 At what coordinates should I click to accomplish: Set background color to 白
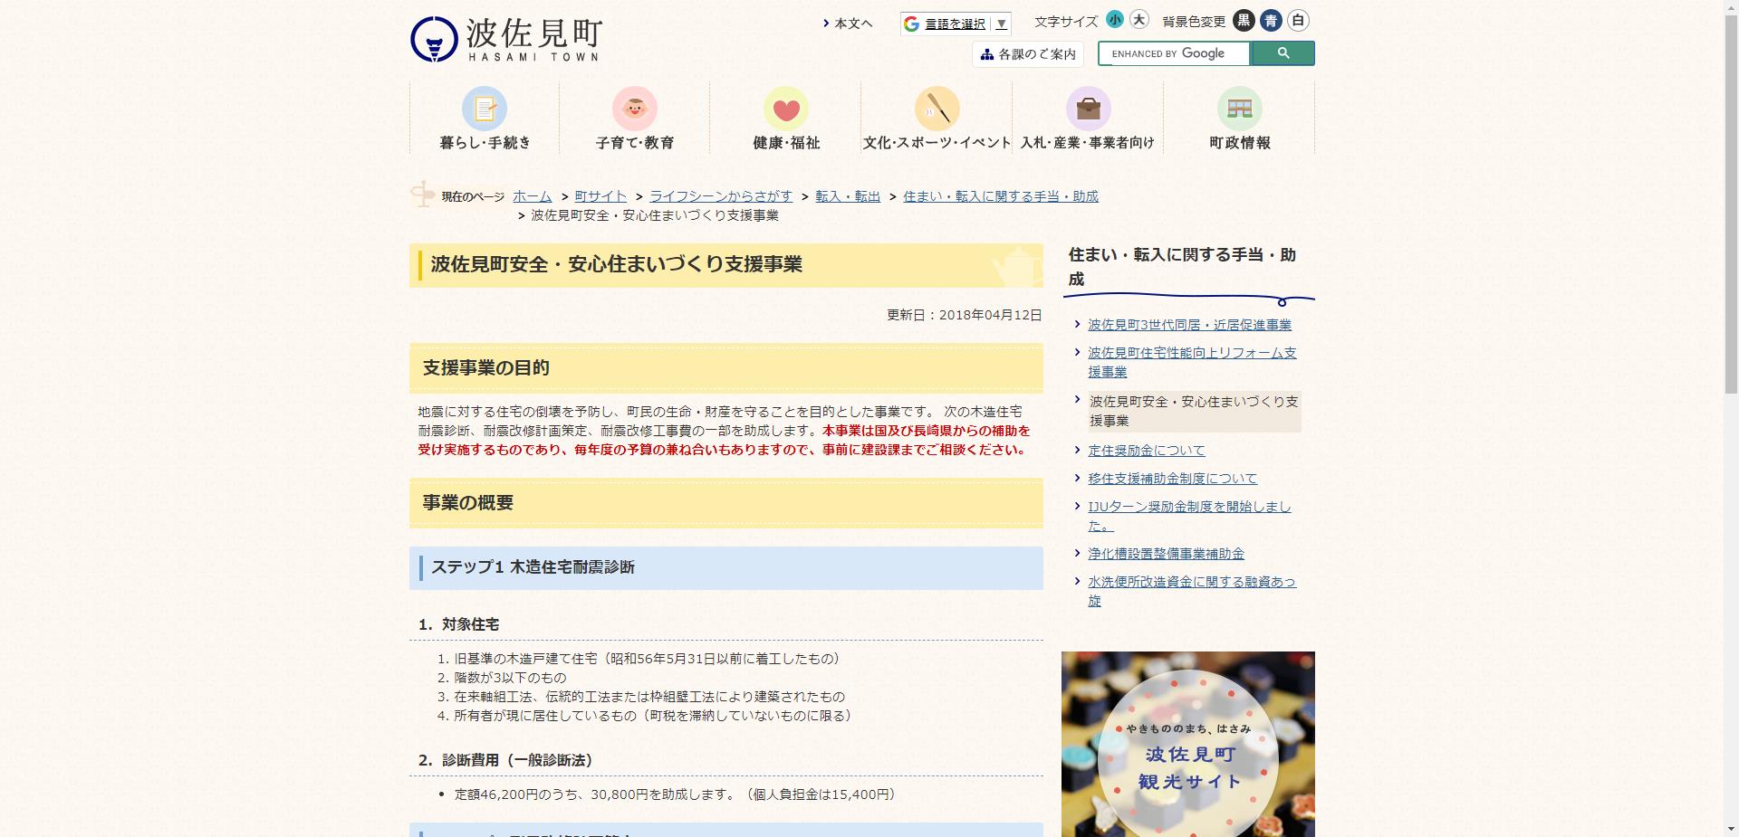pyautogui.click(x=1298, y=20)
